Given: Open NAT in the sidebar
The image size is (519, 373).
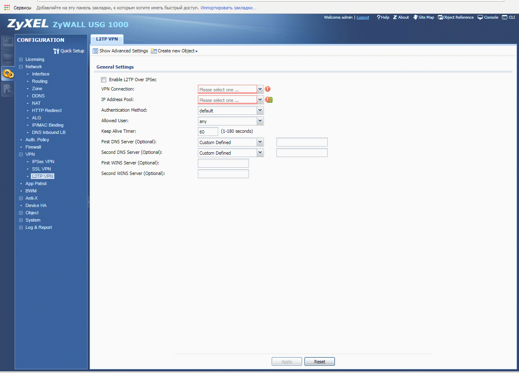Looking at the screenshot, I should click(36, 103).
